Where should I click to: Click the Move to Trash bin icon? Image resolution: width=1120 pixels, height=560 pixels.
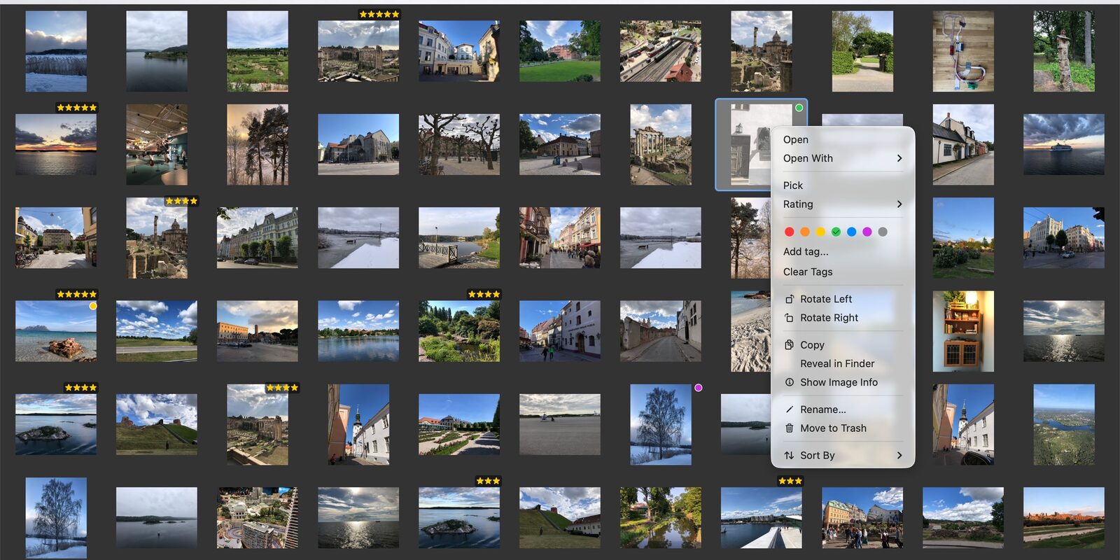click(789, 428)
